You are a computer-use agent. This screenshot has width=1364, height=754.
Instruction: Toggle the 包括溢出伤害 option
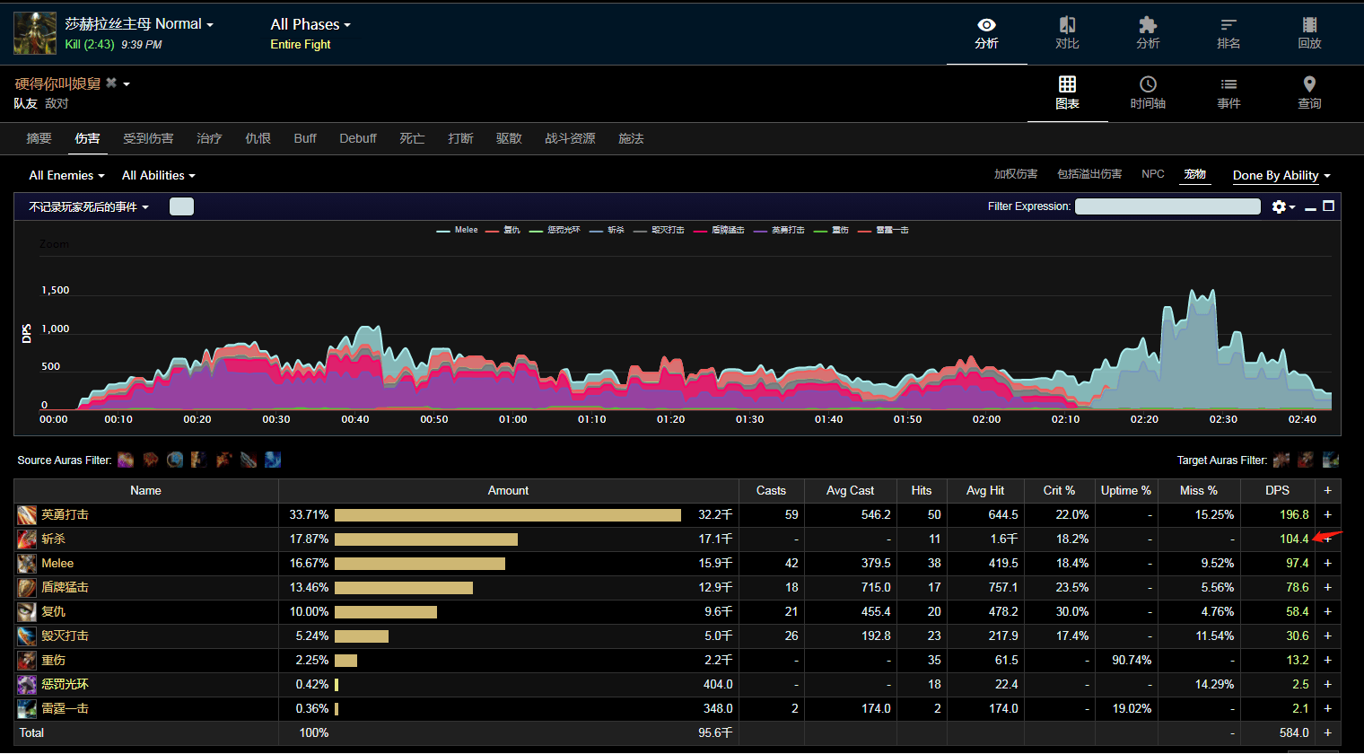(1089, 174)
